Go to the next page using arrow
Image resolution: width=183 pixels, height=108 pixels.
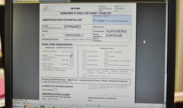pos(92,105)
